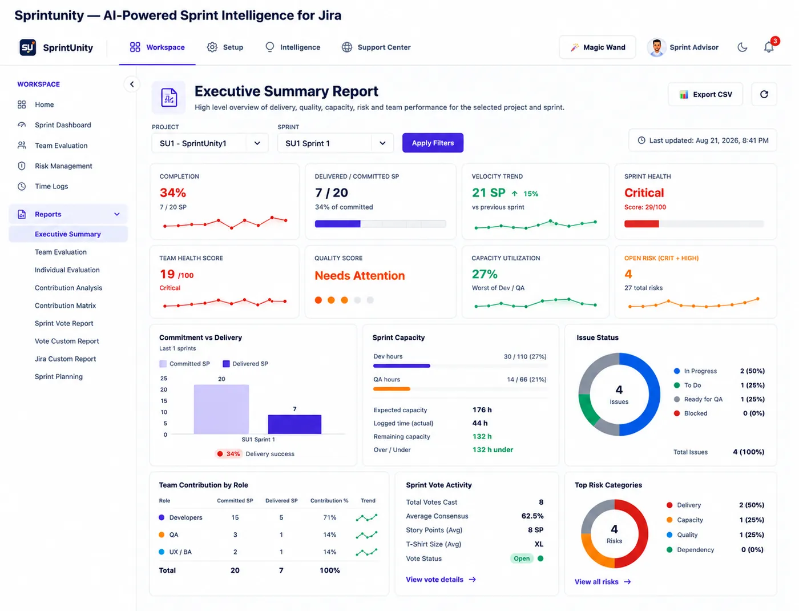Open the Support Center tab

click(x=376, y=47)
